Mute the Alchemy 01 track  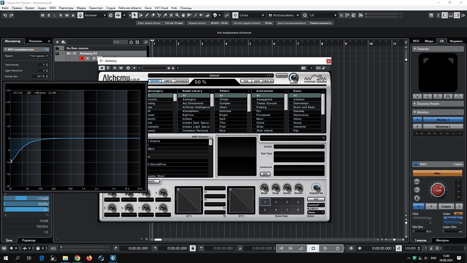click(x=68, y=54)
